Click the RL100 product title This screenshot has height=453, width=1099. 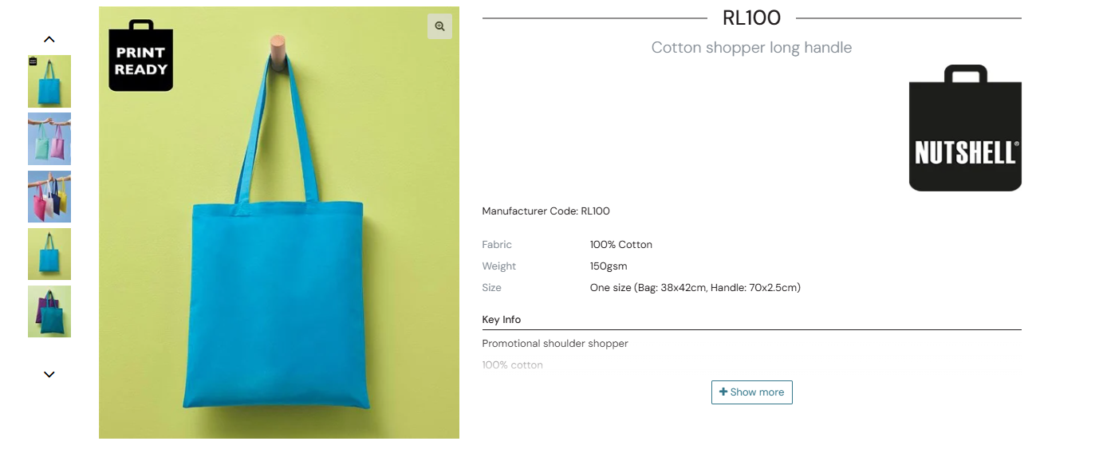751,18
